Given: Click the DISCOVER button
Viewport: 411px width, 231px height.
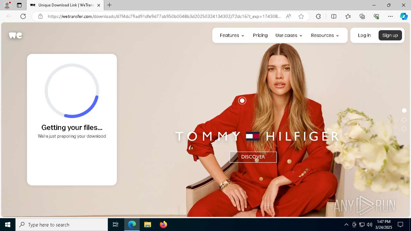Looking at the screenshot, I should [253, 157].
